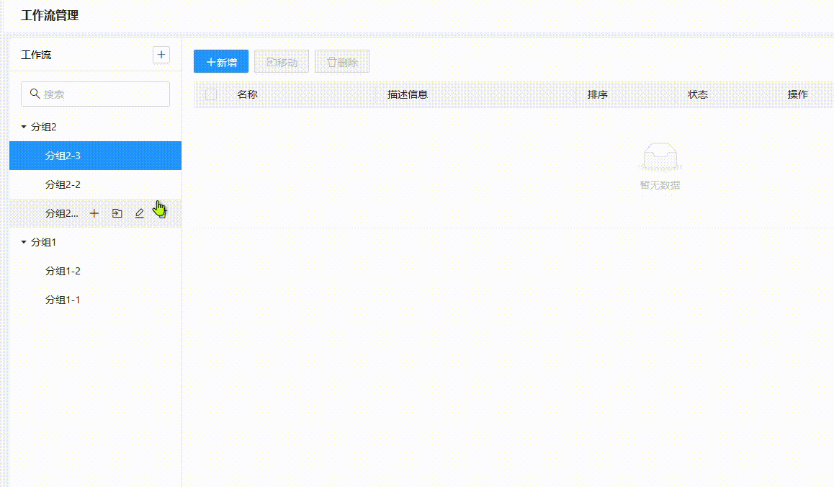The width and height of the screenshot is (834, 487).
Task: Click the 状态 column header
Action: 697,94
